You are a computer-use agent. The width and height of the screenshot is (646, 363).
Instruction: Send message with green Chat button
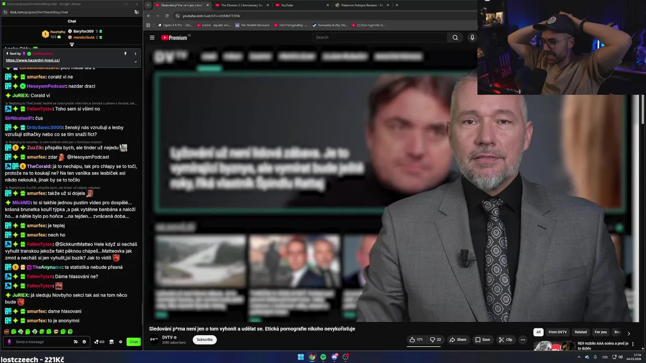(133, 342)
